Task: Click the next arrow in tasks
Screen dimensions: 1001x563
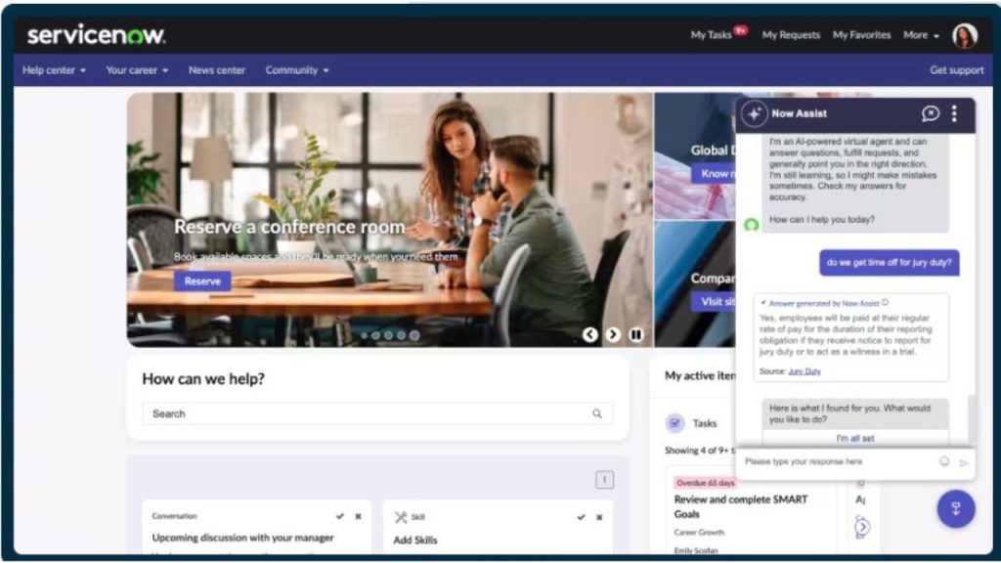Action: coord(862,527)
